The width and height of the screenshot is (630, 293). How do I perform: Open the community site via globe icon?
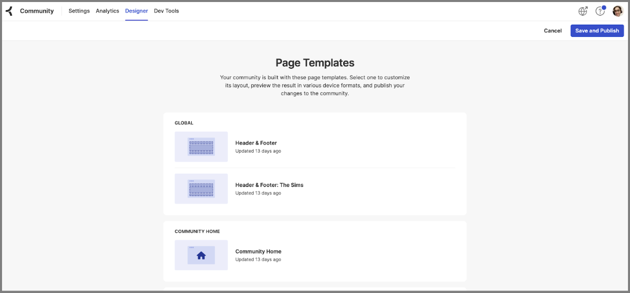582,11
